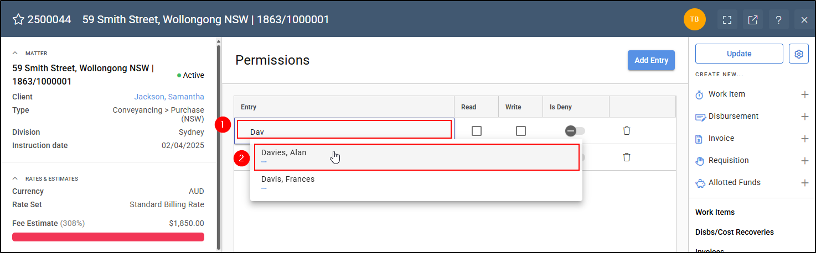Collapse the Rates & Estimates section

16,178
